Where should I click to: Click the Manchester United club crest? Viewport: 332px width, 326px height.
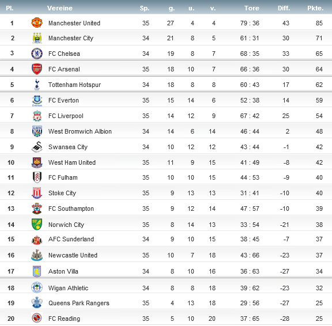click(37, 23)
